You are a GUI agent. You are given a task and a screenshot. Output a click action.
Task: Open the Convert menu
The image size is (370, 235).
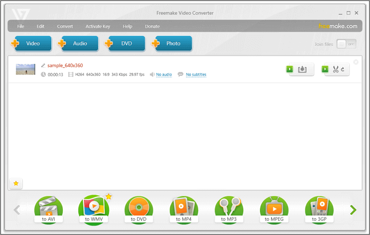click(x=65, y=26)
